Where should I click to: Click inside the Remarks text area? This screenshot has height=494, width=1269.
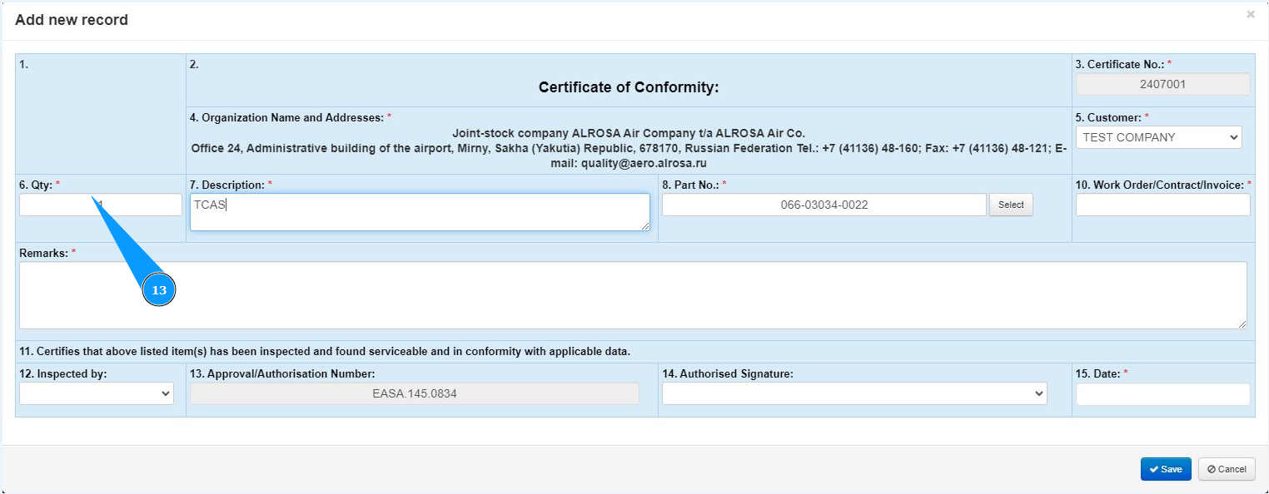(633, 295)
